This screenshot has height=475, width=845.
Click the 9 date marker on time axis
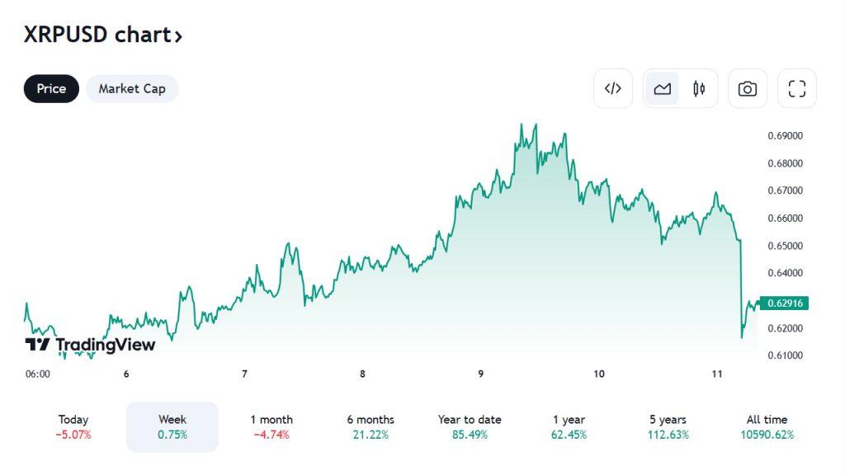point(481,374)
